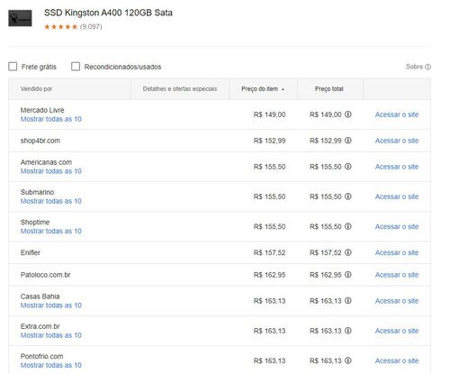Image resolution: width=450 pixels, height=374 pixels.
Task: Acessar o site for Casas Bahia
Action: coord(397,301)
